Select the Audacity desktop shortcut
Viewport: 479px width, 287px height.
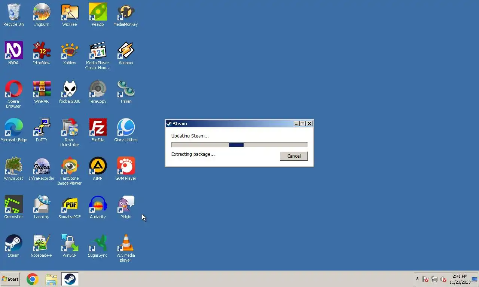pos(98,207)
